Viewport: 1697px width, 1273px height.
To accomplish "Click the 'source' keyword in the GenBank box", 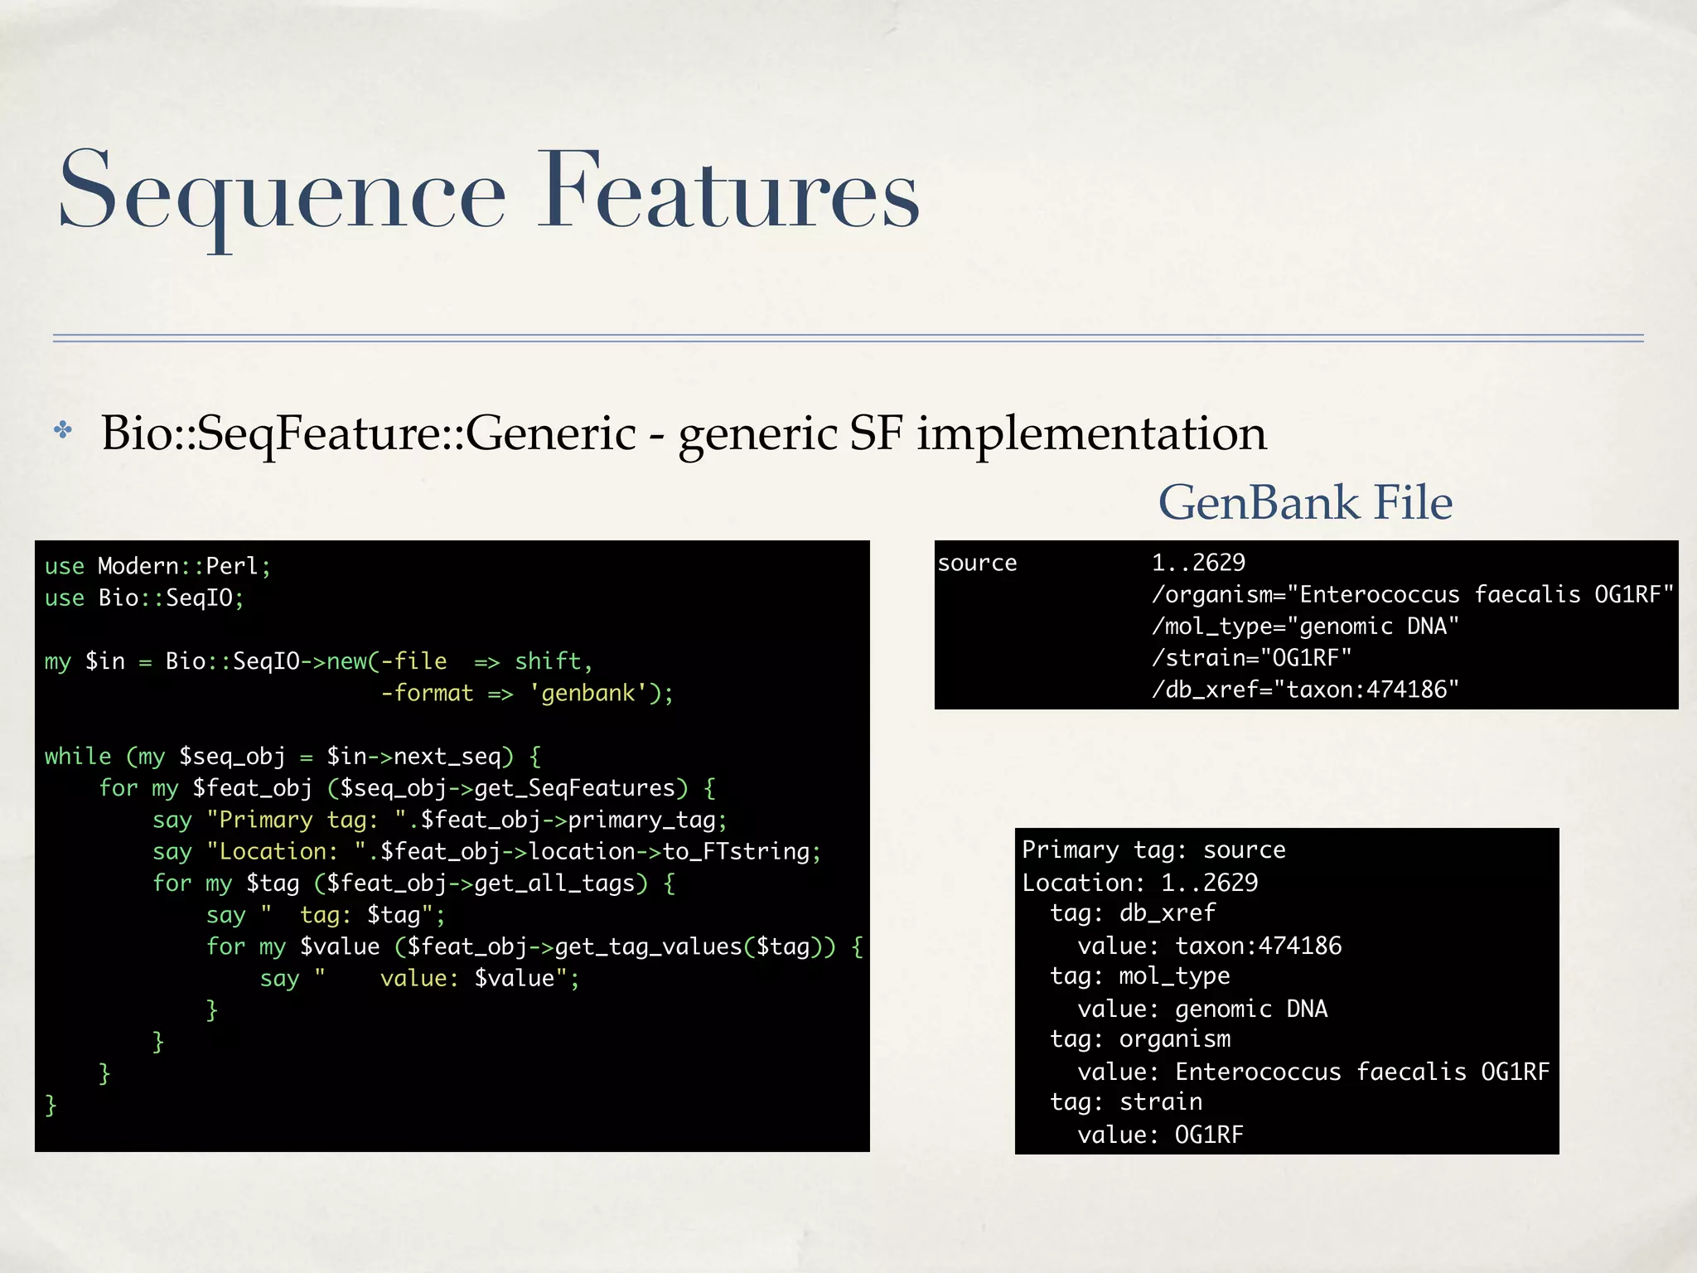I will (977, 563).
